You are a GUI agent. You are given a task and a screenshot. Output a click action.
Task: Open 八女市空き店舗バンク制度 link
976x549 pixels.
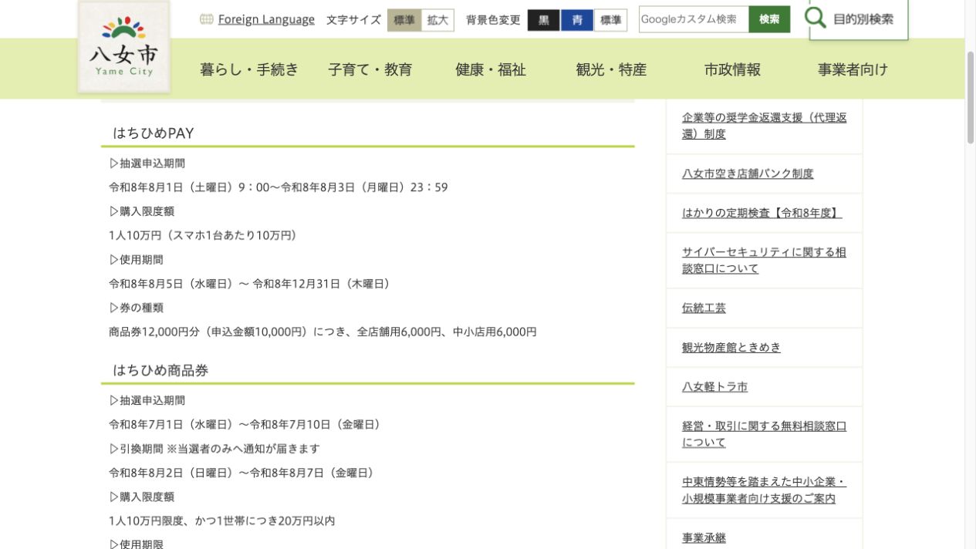click(x=748, y=173)
